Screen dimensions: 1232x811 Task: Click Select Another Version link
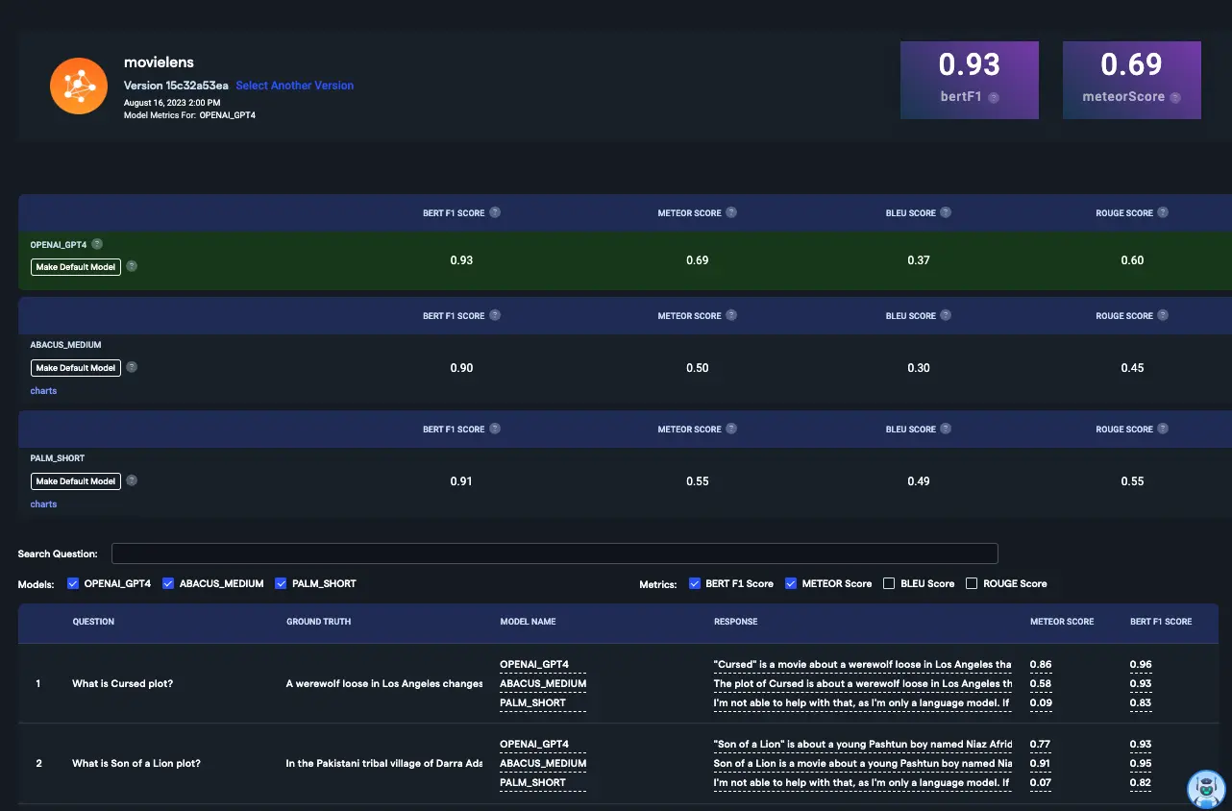point(294,86)
